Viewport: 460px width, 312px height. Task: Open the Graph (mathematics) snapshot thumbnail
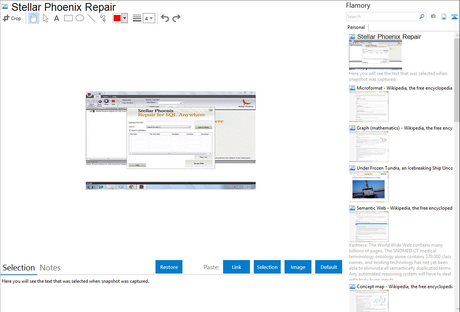coord(369,147)
